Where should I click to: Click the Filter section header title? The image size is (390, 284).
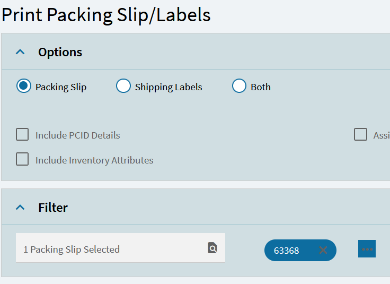tap(53, 208)
